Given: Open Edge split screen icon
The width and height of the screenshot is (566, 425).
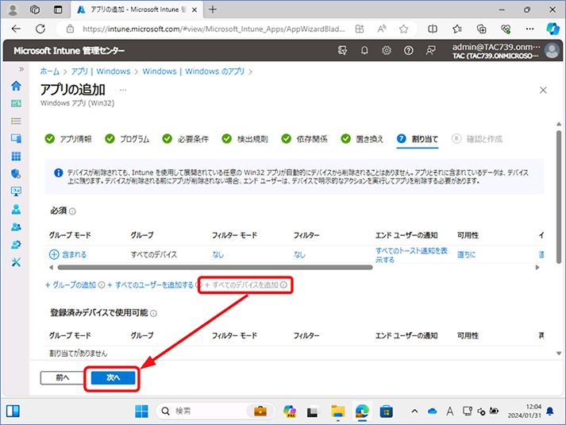Looking at the screenshot, I should pyautogui.click(x=433, y=29).
